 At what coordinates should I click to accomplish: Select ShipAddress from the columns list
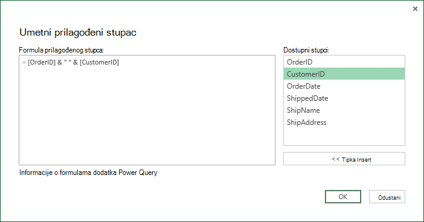344,122
